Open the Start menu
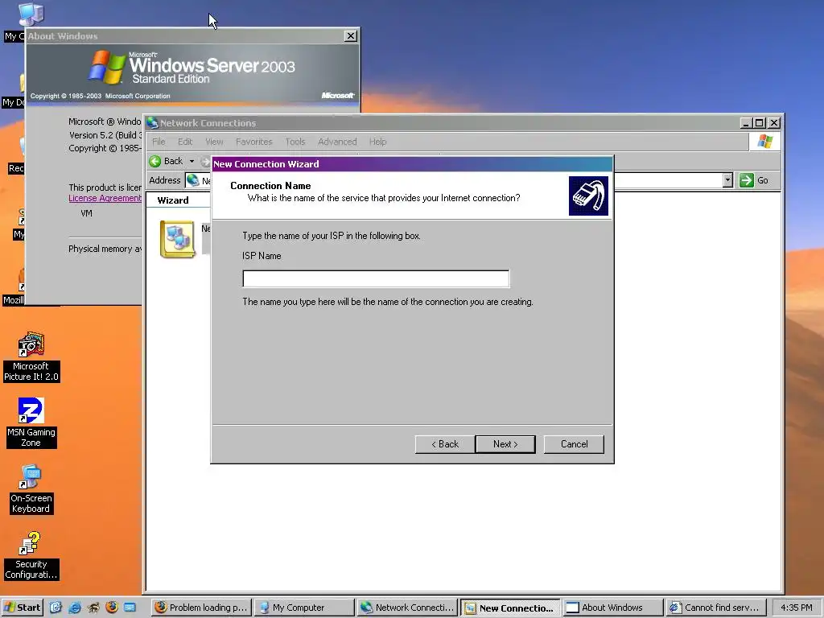The width and height of the screenshot is (824, 618). pos(22,608)
